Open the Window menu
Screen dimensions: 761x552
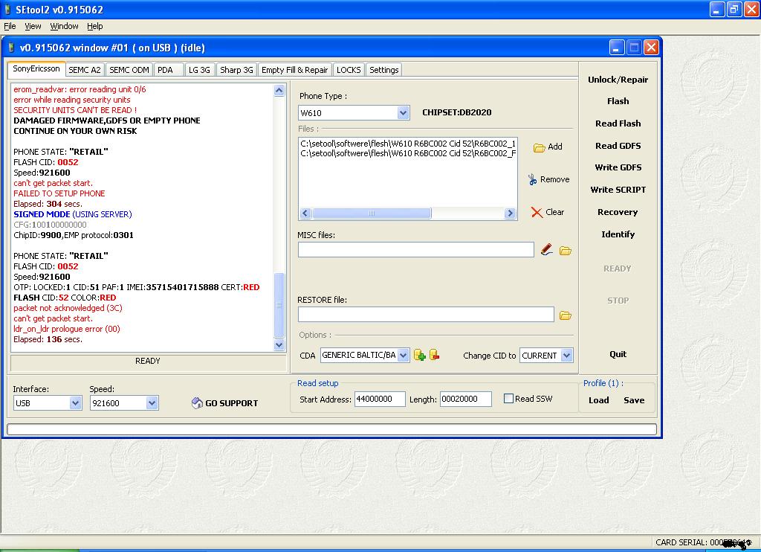pyautogui.click(x=64, y=26)
